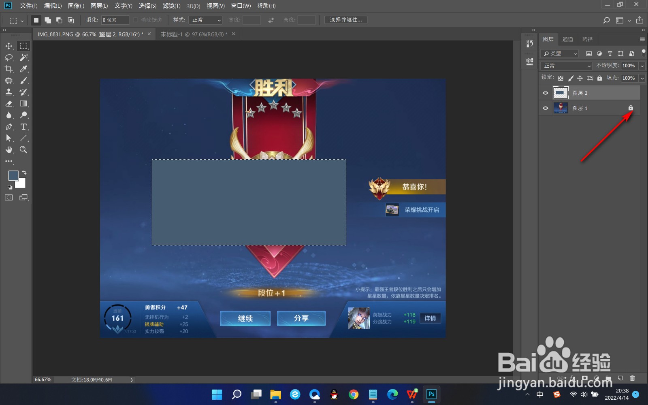Change the screen mode
This screenshot has width=648, height=405.
click(x=24, y=198)
